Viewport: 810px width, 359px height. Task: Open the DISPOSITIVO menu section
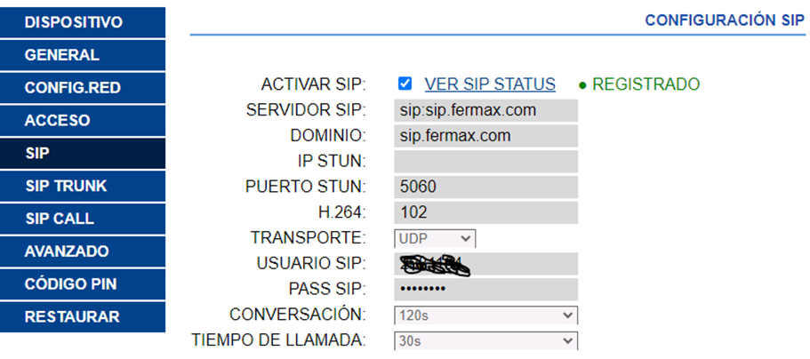click(x=83, y=22)
